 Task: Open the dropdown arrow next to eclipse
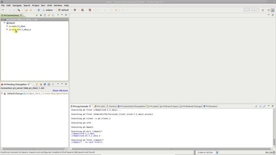point(55,10)
